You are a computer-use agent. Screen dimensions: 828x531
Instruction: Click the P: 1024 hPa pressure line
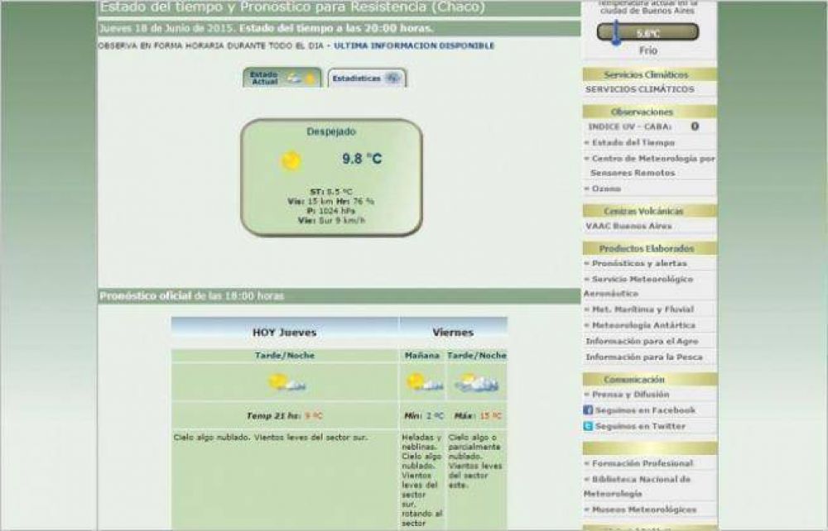331,211
